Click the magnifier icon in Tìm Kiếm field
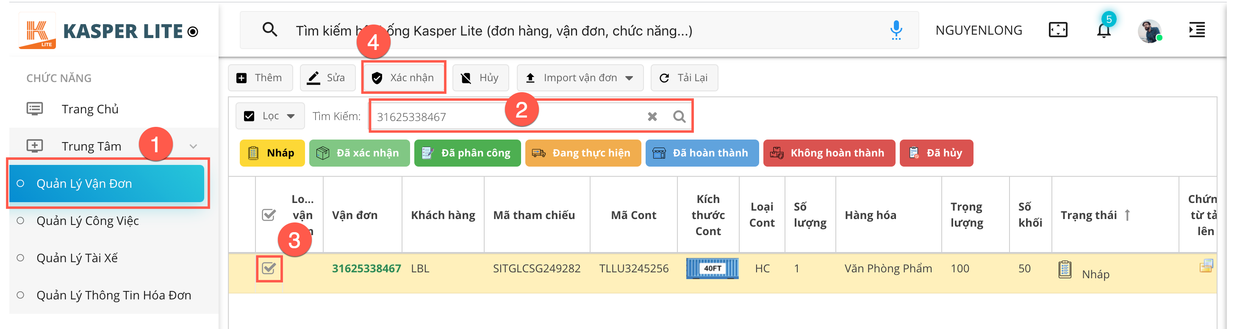This screenshot has height=329, width=1237. pos(679,117)
